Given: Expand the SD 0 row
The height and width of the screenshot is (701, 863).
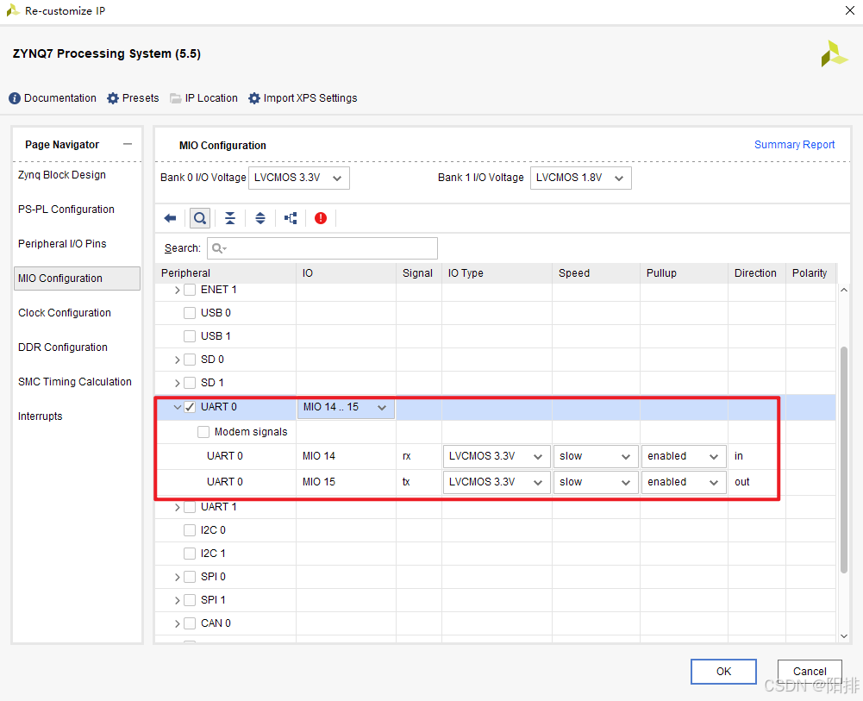Looking at the screenshot, I should pyautogui.click(x=178, y=360).
